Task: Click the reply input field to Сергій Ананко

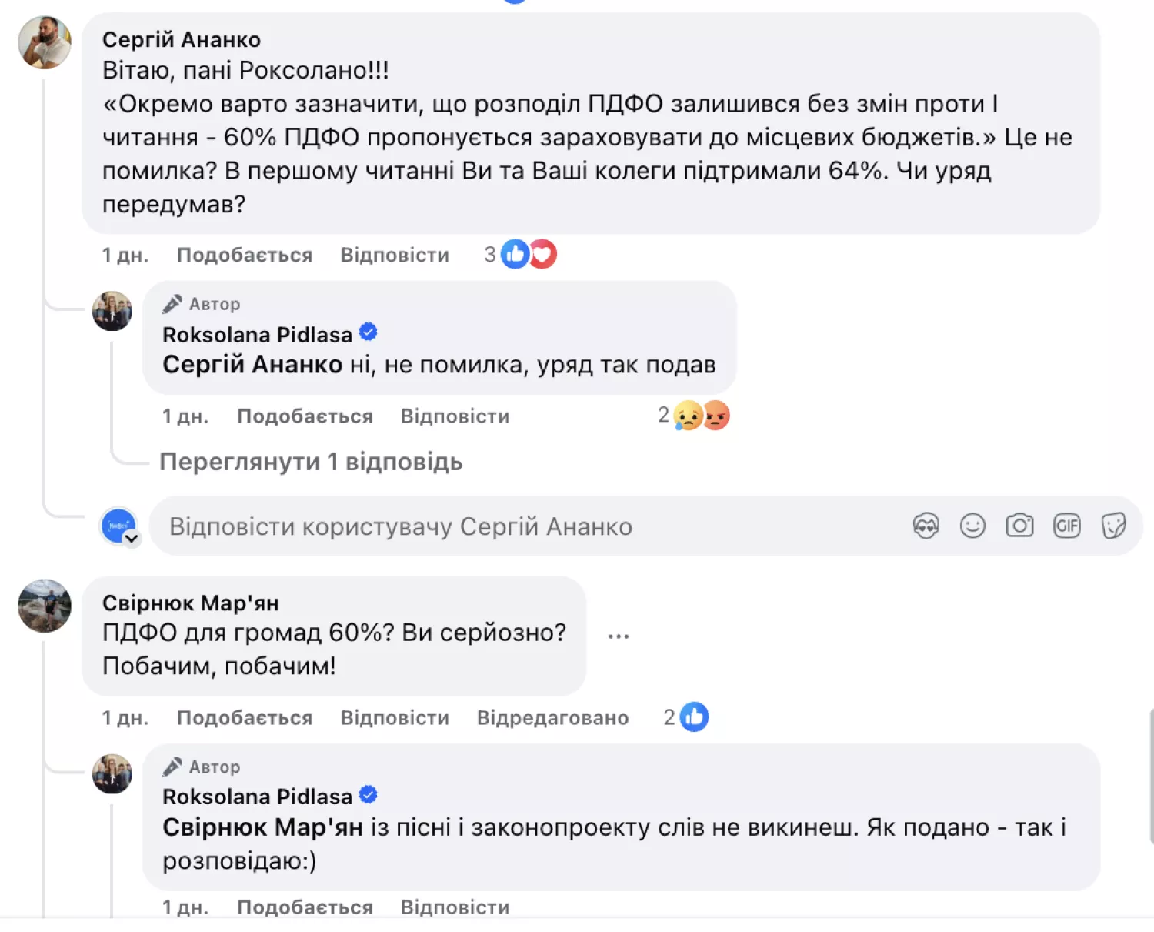Action: (400, 526)
